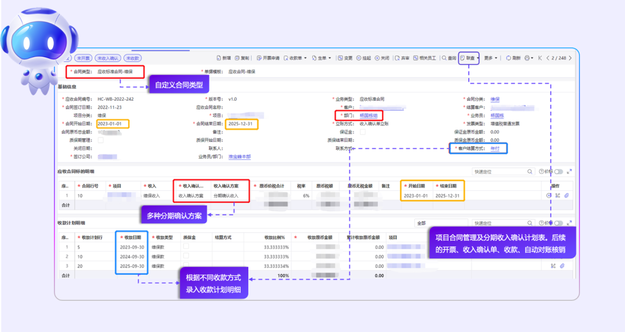
Task: Select the 未收入确认 status tag
Action: [108, 58]
